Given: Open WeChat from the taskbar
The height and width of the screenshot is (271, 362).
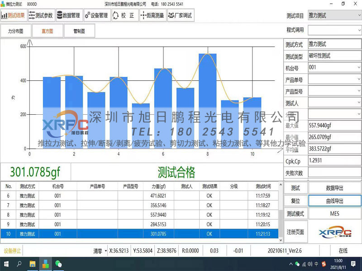Looking at the screenshot, I should (x=59, y=264).
